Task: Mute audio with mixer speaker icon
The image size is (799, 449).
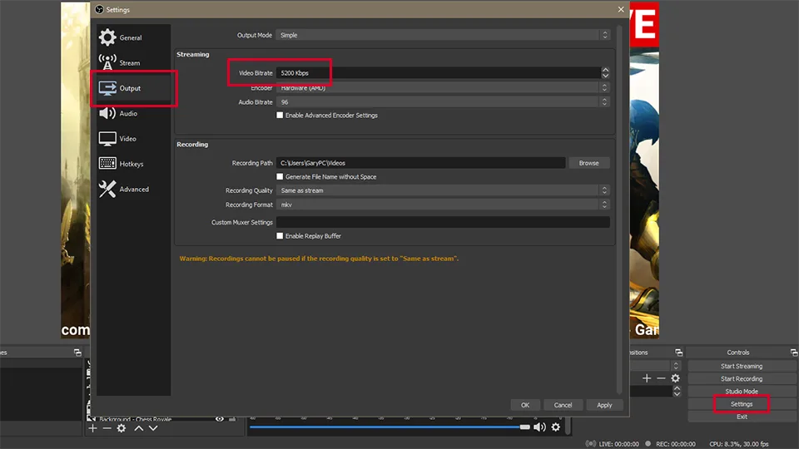Action: (539, 427)
